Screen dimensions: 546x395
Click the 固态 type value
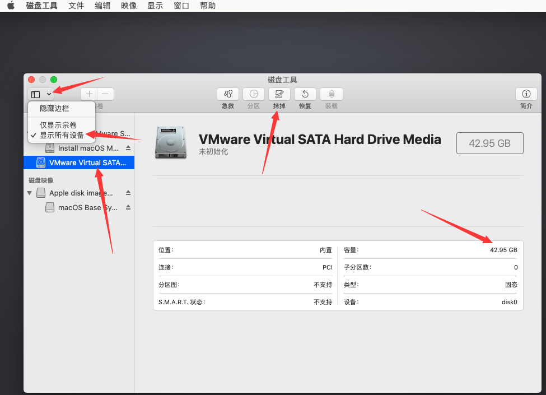click(511, 285)
